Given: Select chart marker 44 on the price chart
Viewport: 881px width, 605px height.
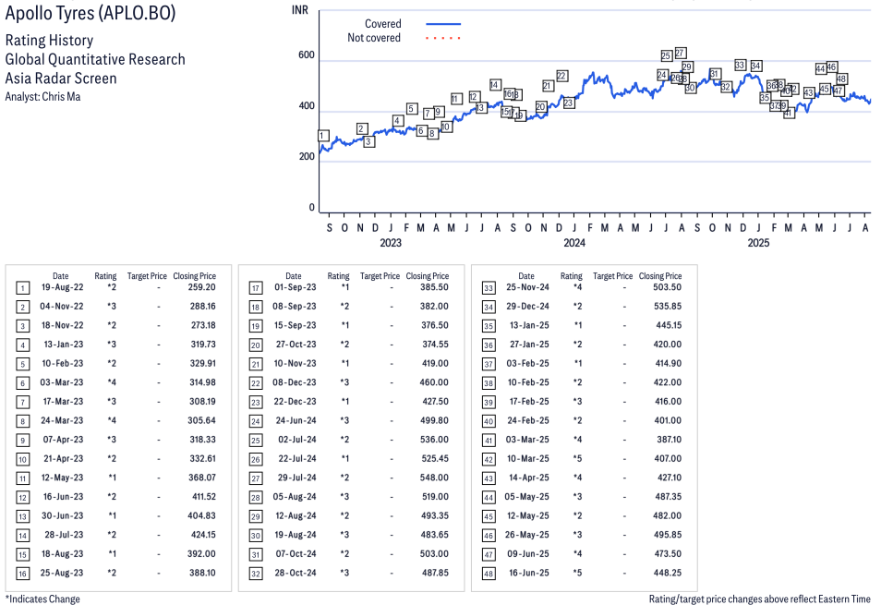Looking at the screenshot, I should [x=820, y=68].
